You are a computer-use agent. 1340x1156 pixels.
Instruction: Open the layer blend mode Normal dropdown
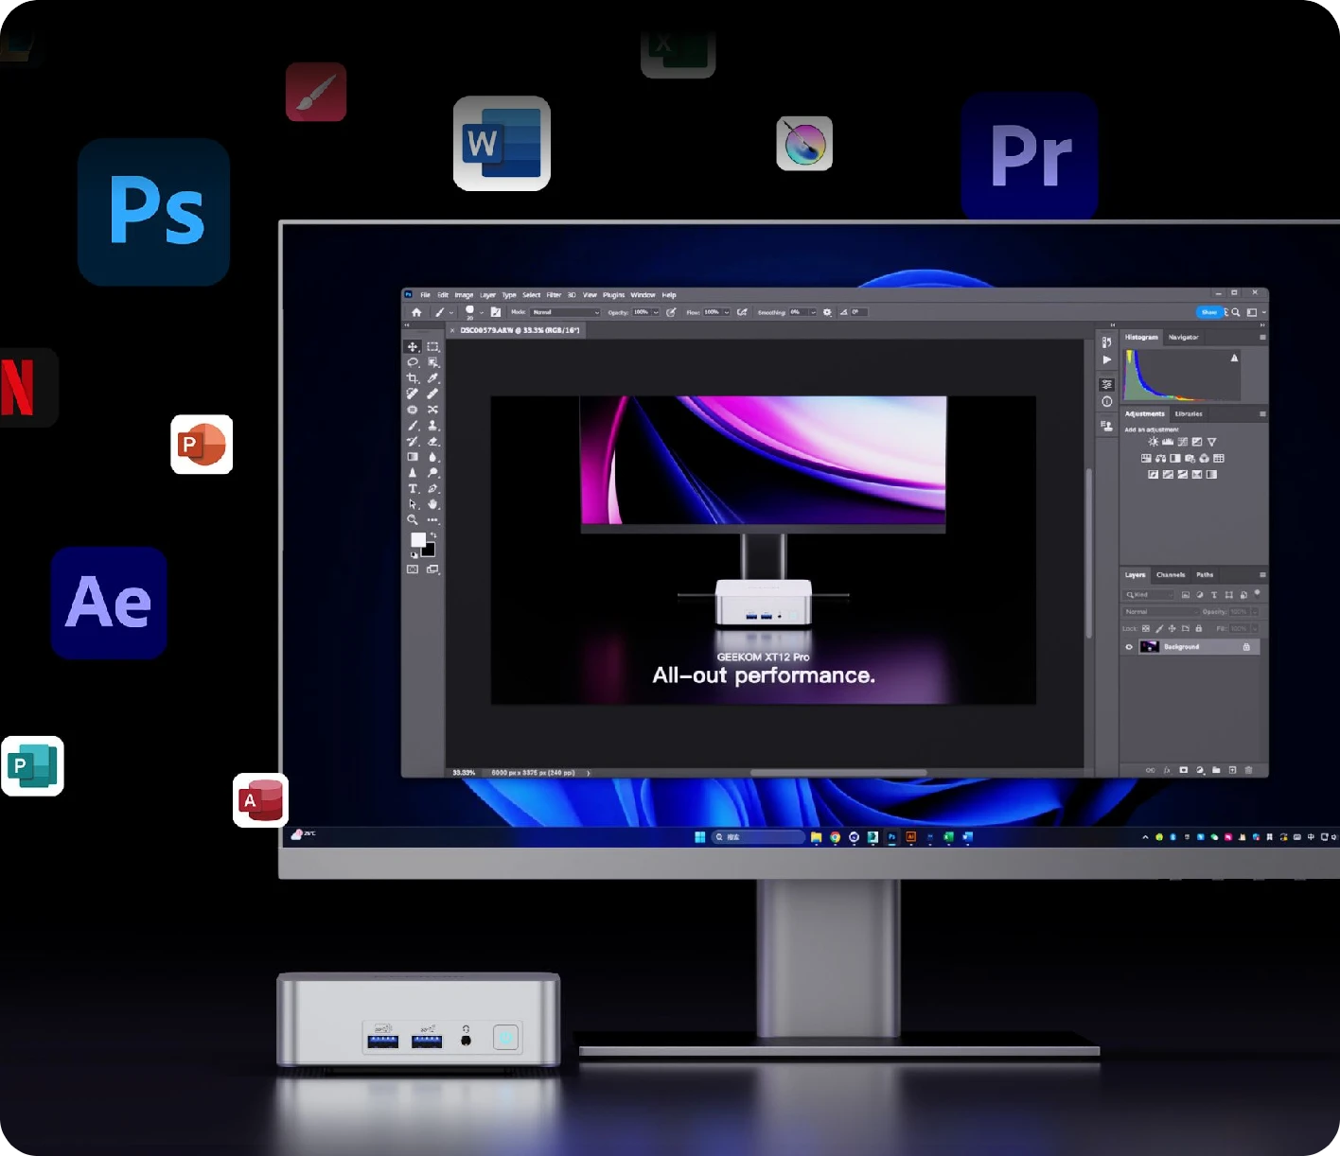[x=1159, y=612]
